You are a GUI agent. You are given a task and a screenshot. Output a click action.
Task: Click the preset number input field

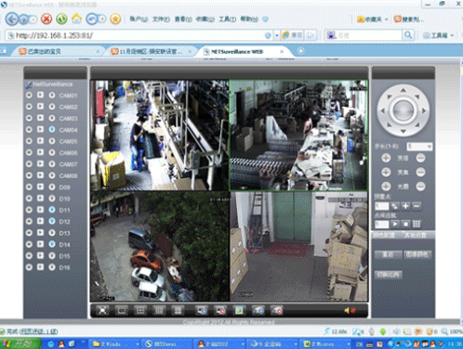(x=382, y=206)
